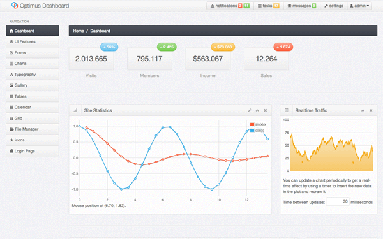Click the Site Statistics chart icon
This screenshot has width=383, height=239.
75,110
